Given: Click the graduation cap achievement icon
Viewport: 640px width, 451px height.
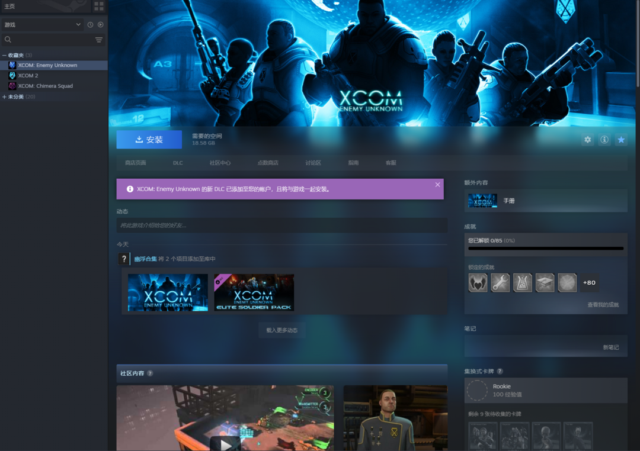Looking at the screenshot, I should tap(545, 283).
